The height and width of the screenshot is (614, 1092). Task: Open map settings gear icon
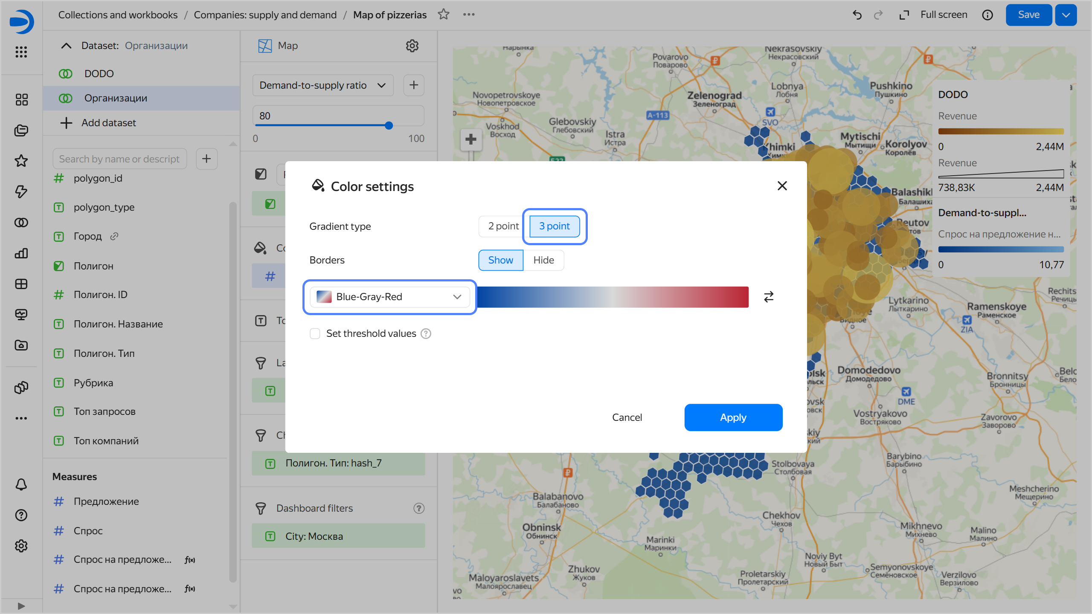412,46
